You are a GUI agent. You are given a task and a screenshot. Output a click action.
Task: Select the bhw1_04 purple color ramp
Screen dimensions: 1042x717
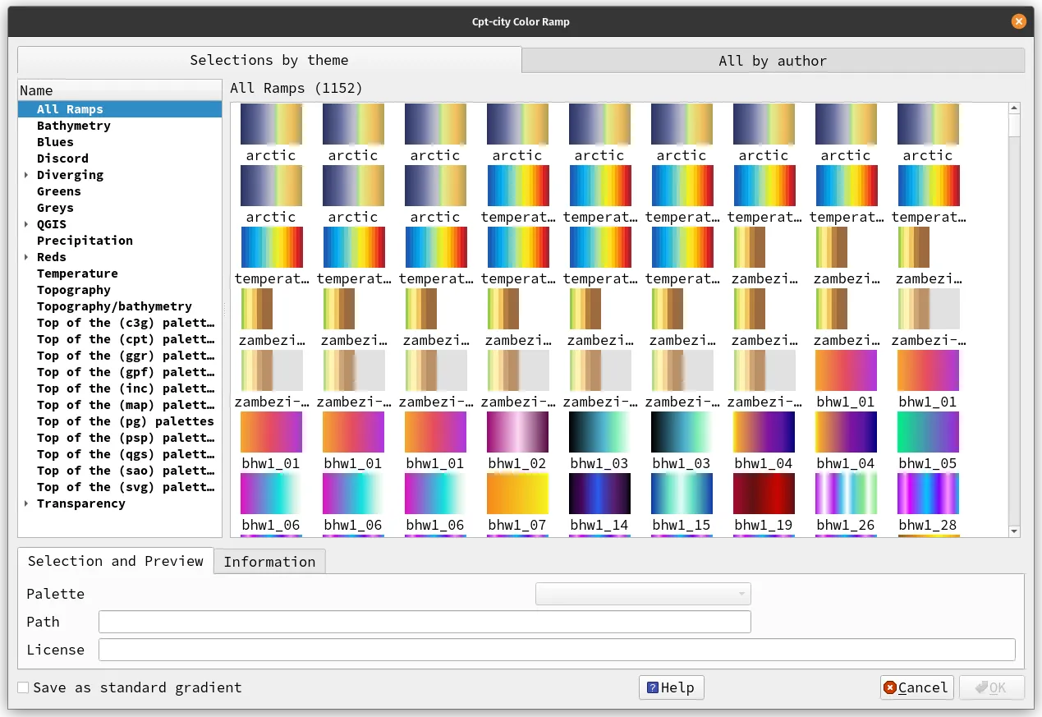pos(764,432)
